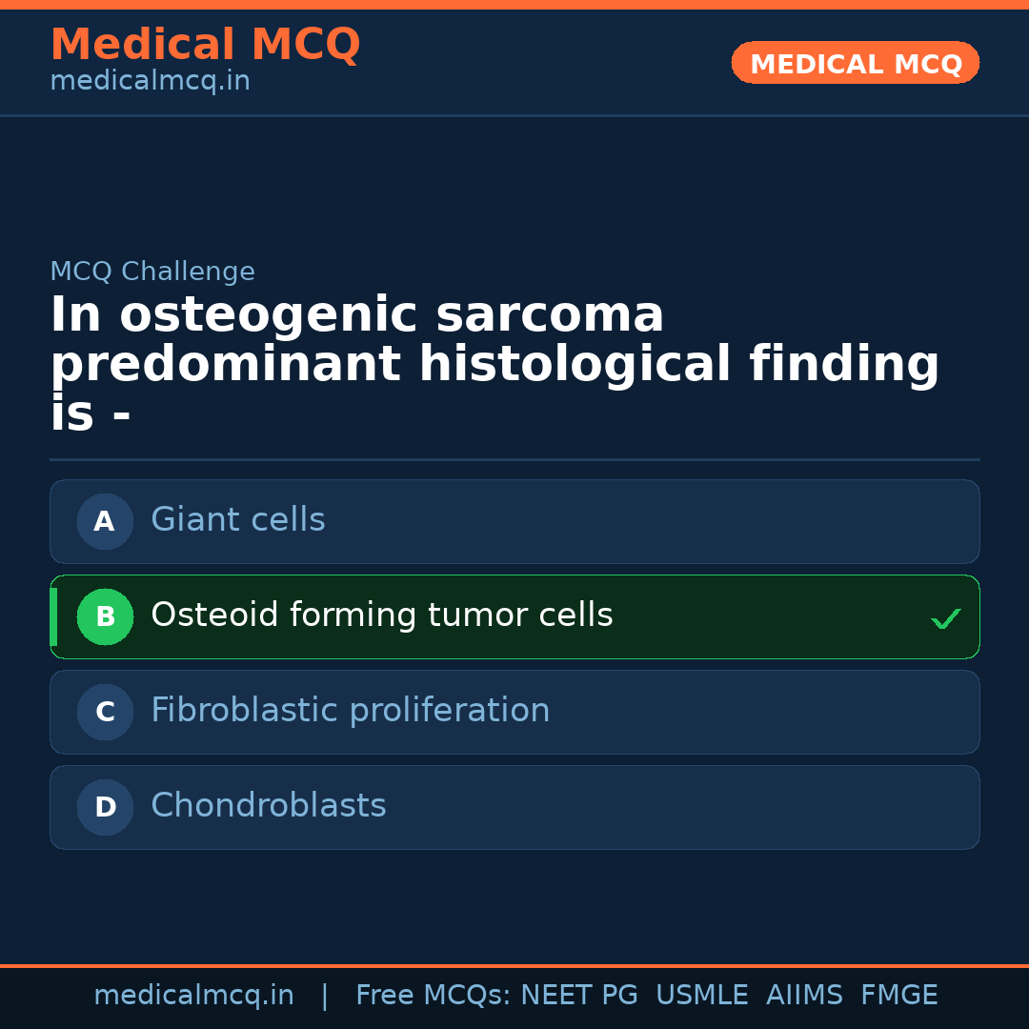Click the "Free MCQs:" footer label
Image resolution: width=1029 pixels, height=1029 pixels.
(x=433, y=996)
